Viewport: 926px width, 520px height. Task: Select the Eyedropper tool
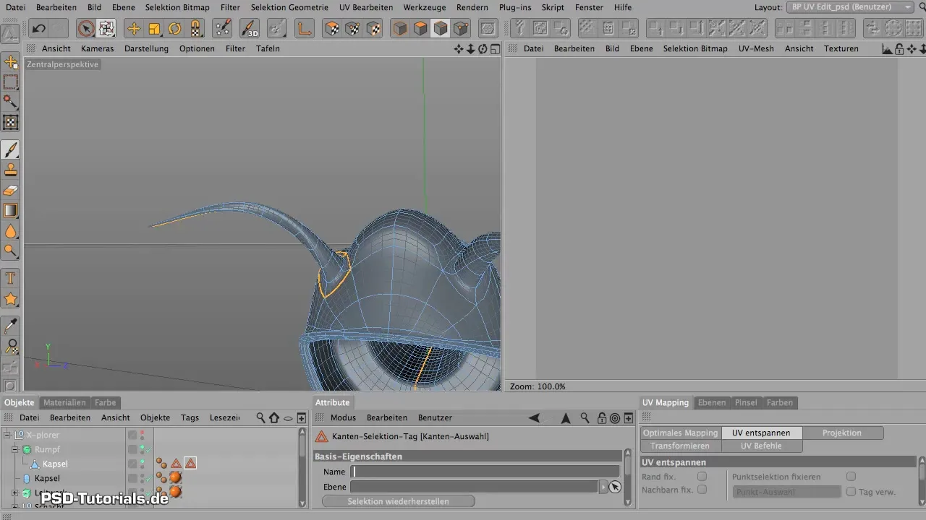[11, 326]
